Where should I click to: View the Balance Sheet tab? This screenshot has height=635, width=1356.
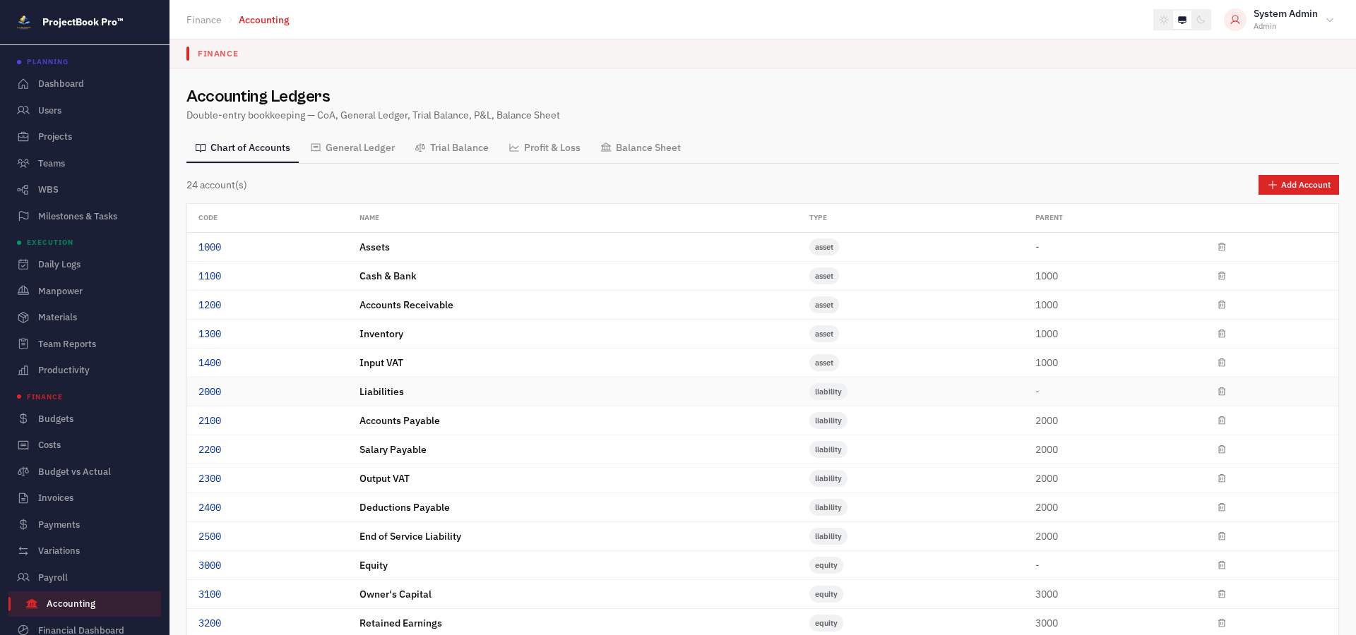pos(641,147)
